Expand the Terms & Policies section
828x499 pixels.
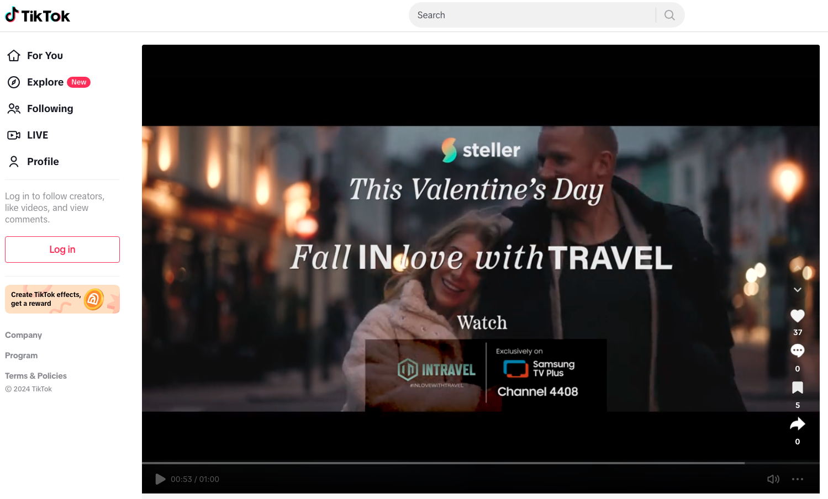pos(36,376)
